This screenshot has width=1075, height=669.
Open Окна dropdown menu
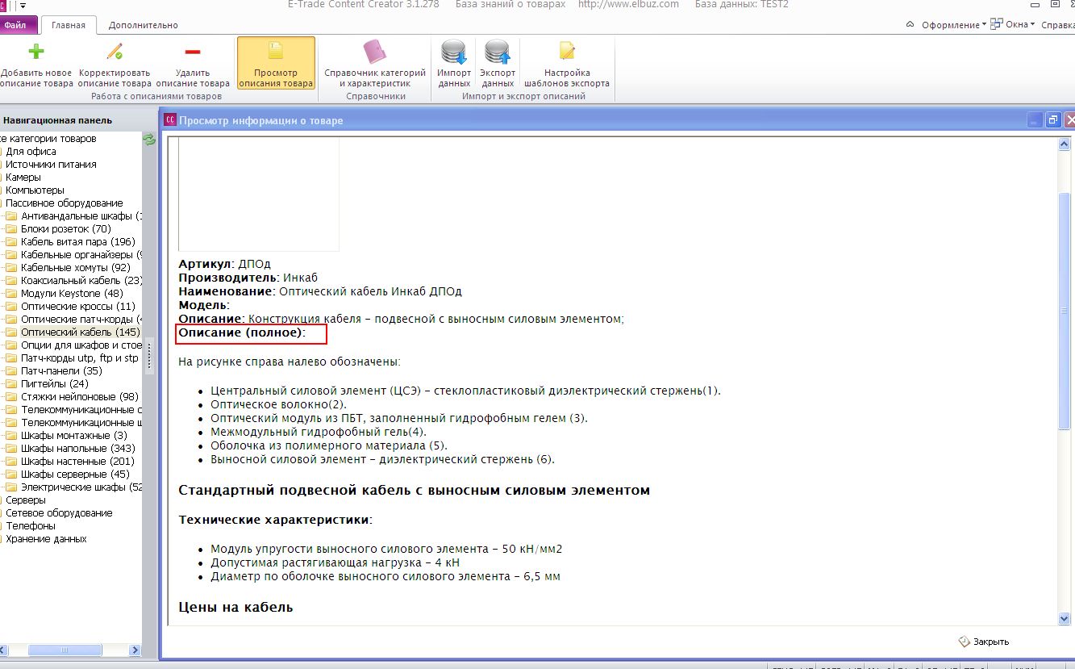[x=1013, y=24]
